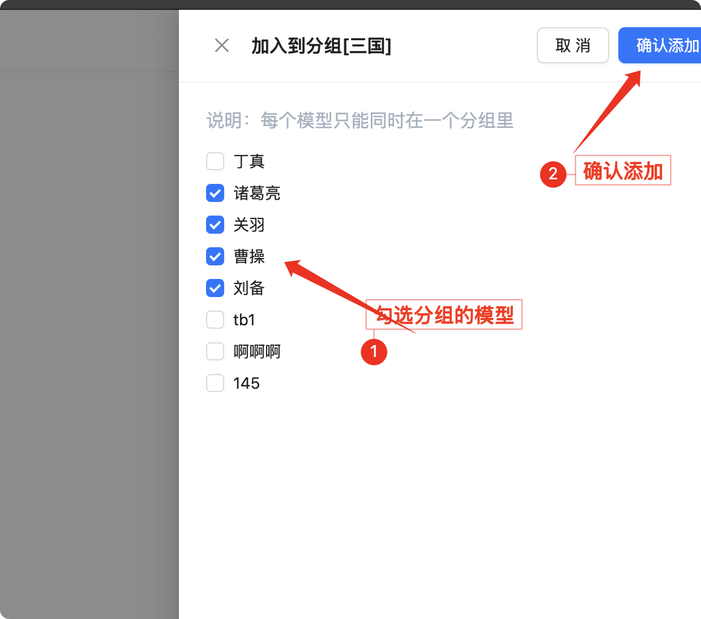Click the 关羽 label text
The width and height of the screenshot is (701, 619).
249,225
